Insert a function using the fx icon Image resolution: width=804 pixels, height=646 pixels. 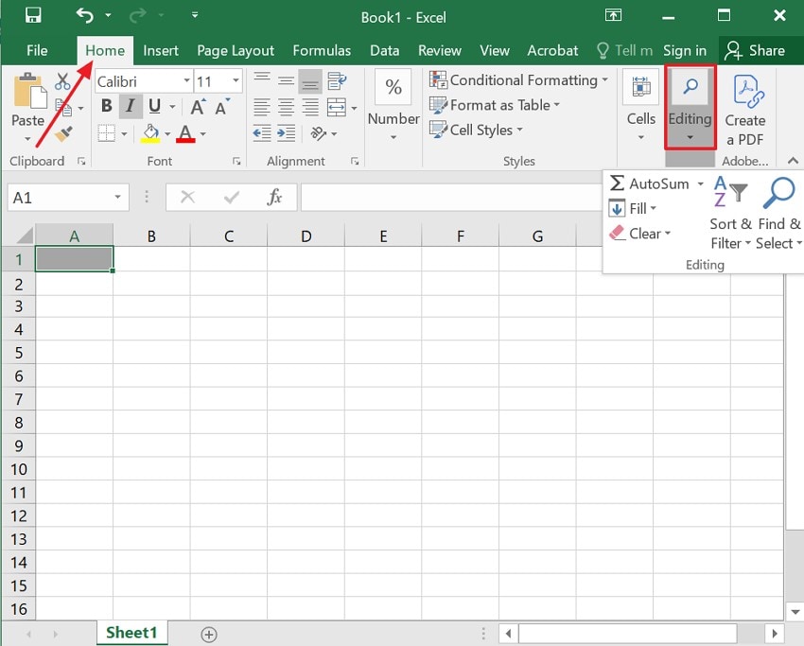276,197
